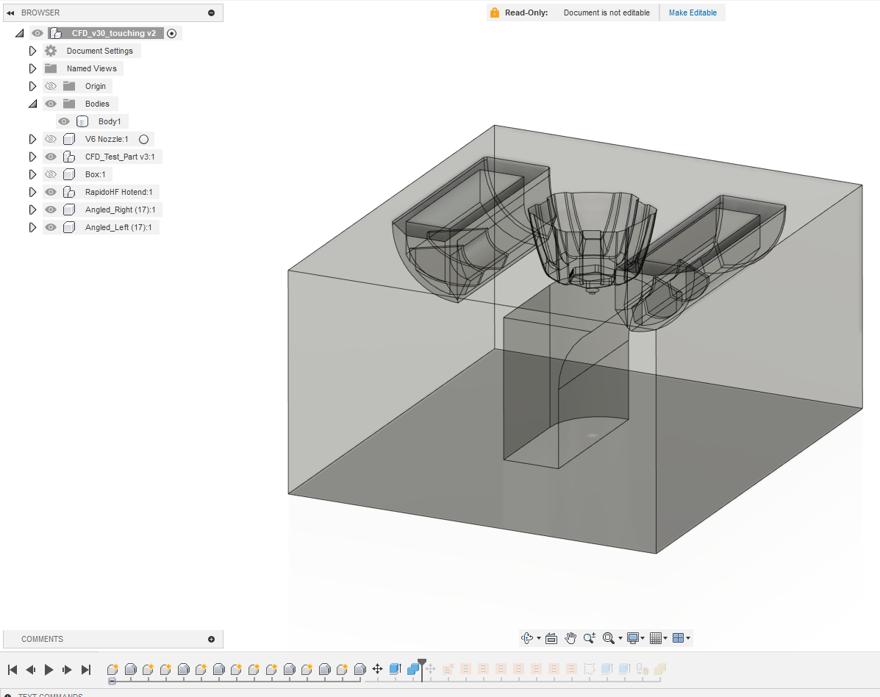Click the Named Views folder icon

coord(51,68)
